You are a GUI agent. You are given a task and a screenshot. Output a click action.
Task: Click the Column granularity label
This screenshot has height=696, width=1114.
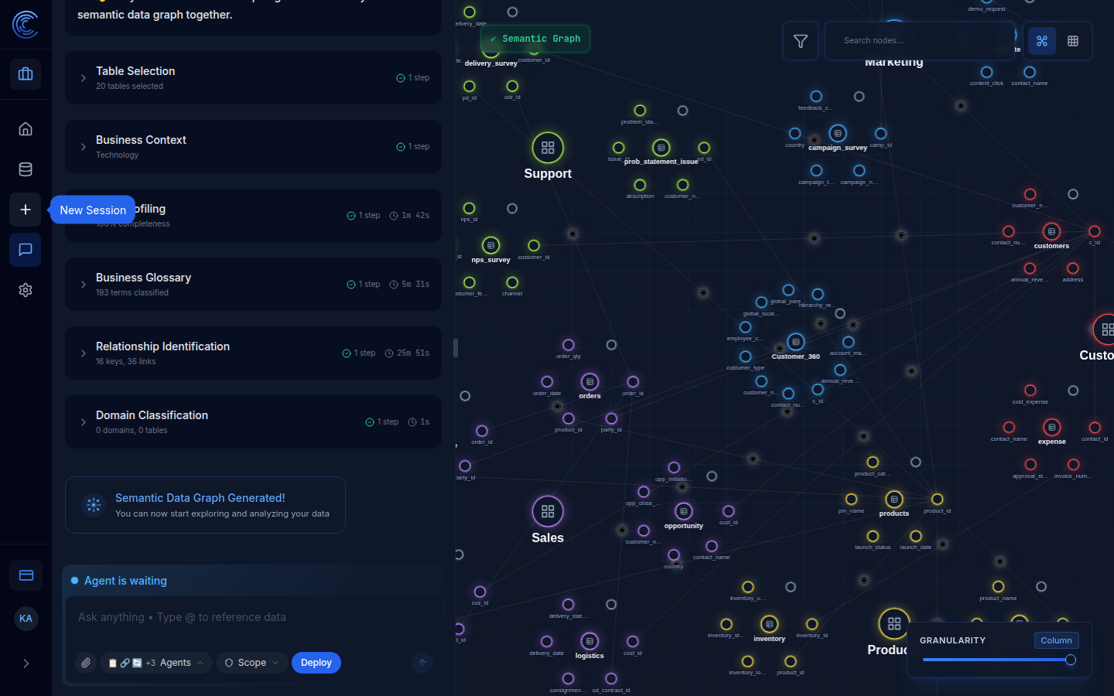point(1056,640)
